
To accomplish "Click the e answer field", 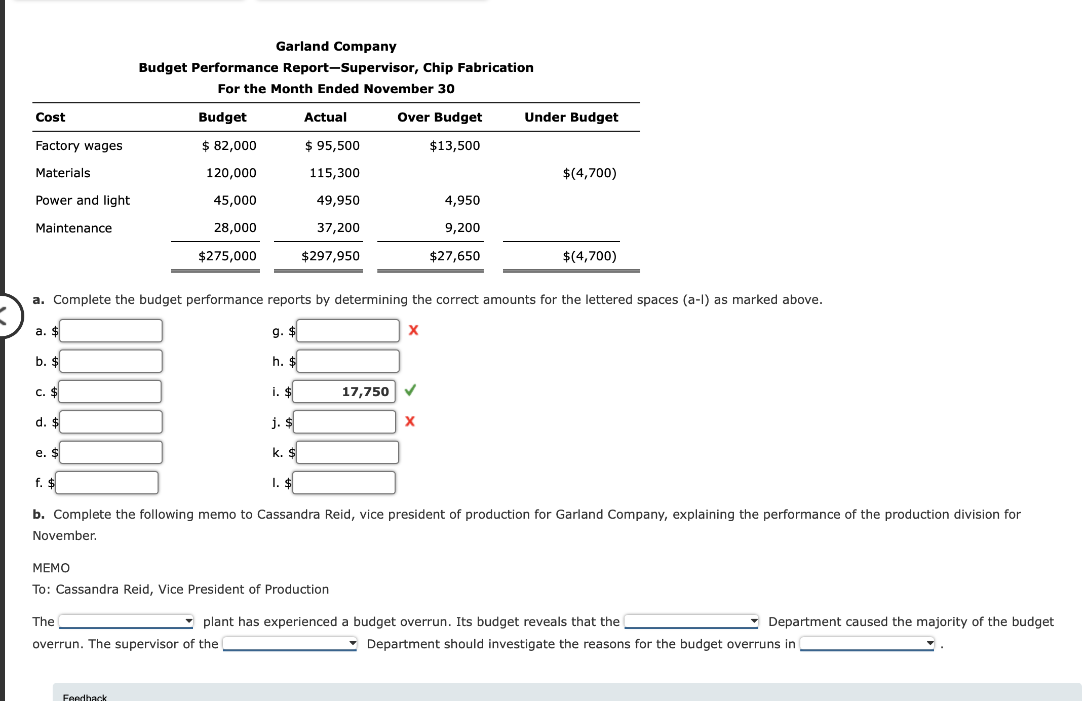I will tap(111, 452).
